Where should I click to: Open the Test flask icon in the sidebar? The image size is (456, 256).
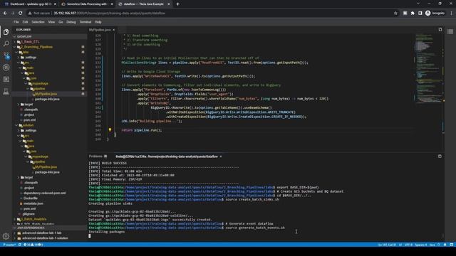[6, 92]
